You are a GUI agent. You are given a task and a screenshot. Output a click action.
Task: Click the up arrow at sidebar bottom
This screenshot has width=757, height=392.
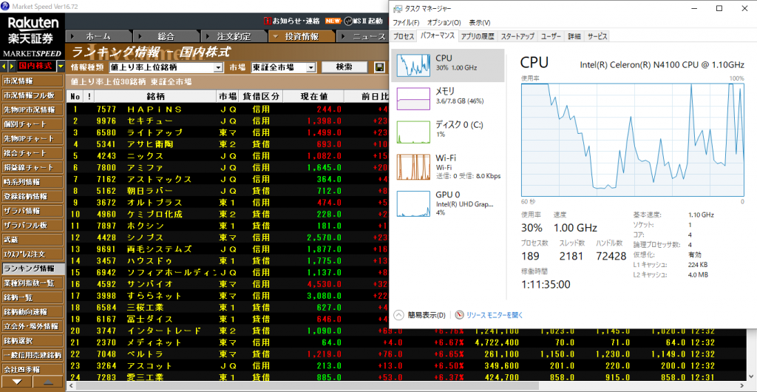point(49,382)
